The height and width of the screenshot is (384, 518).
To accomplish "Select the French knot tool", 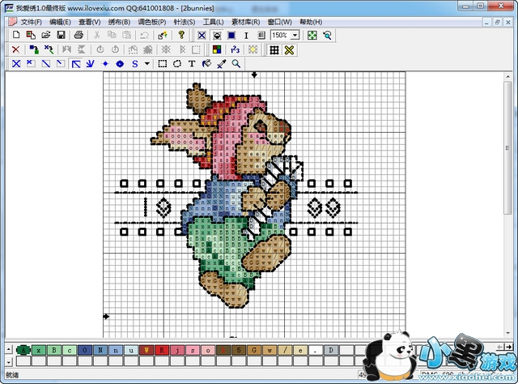I will [105, 63].
